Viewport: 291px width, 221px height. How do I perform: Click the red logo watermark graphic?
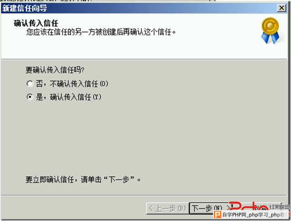click(249, 206)
